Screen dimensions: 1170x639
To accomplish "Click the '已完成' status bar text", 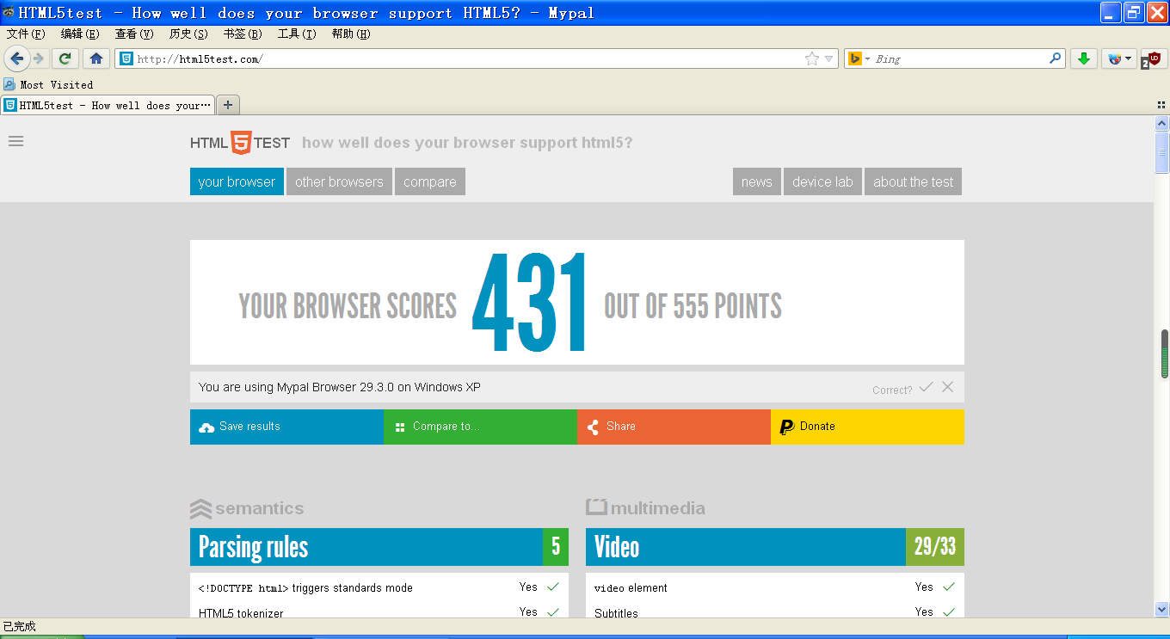I will pyautogui.click(x=20, y=627).
